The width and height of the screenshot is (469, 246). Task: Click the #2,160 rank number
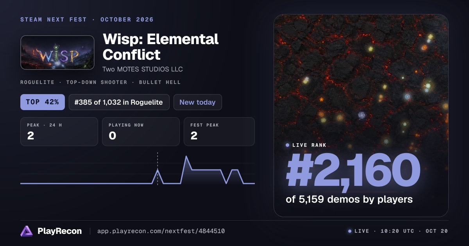tap(353, 170)
